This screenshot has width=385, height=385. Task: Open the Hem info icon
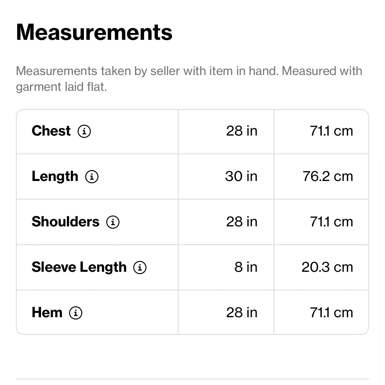click(76, 313)
